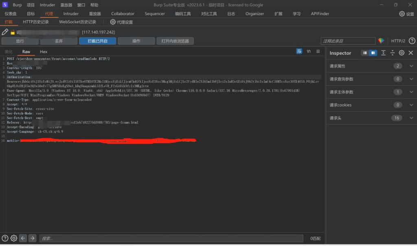This screenshot has width=417, height=246.
Task: Open the 学习 tab
Action: click(x=296, y=14)
